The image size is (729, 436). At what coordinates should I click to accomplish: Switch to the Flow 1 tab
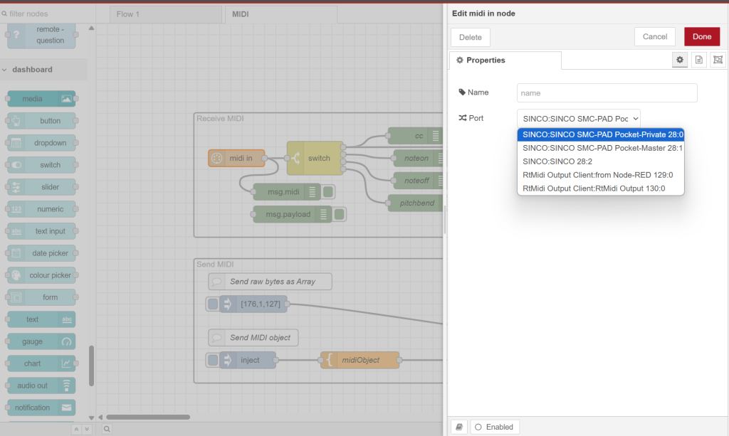pos(166,14)
